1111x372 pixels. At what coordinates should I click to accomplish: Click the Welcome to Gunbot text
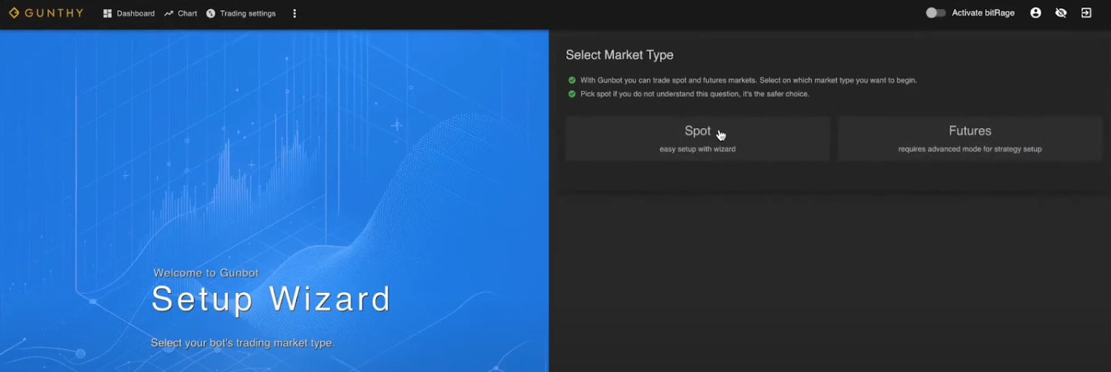pyautogui.click(x=206, y=273)
